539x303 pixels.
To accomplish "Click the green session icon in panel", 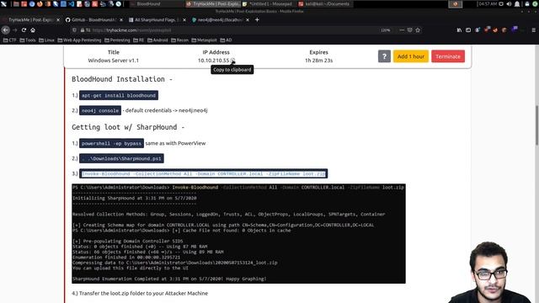I will point(535,4).
